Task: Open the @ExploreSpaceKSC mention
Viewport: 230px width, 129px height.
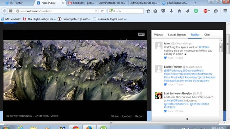Action: (x=176, y=104)
